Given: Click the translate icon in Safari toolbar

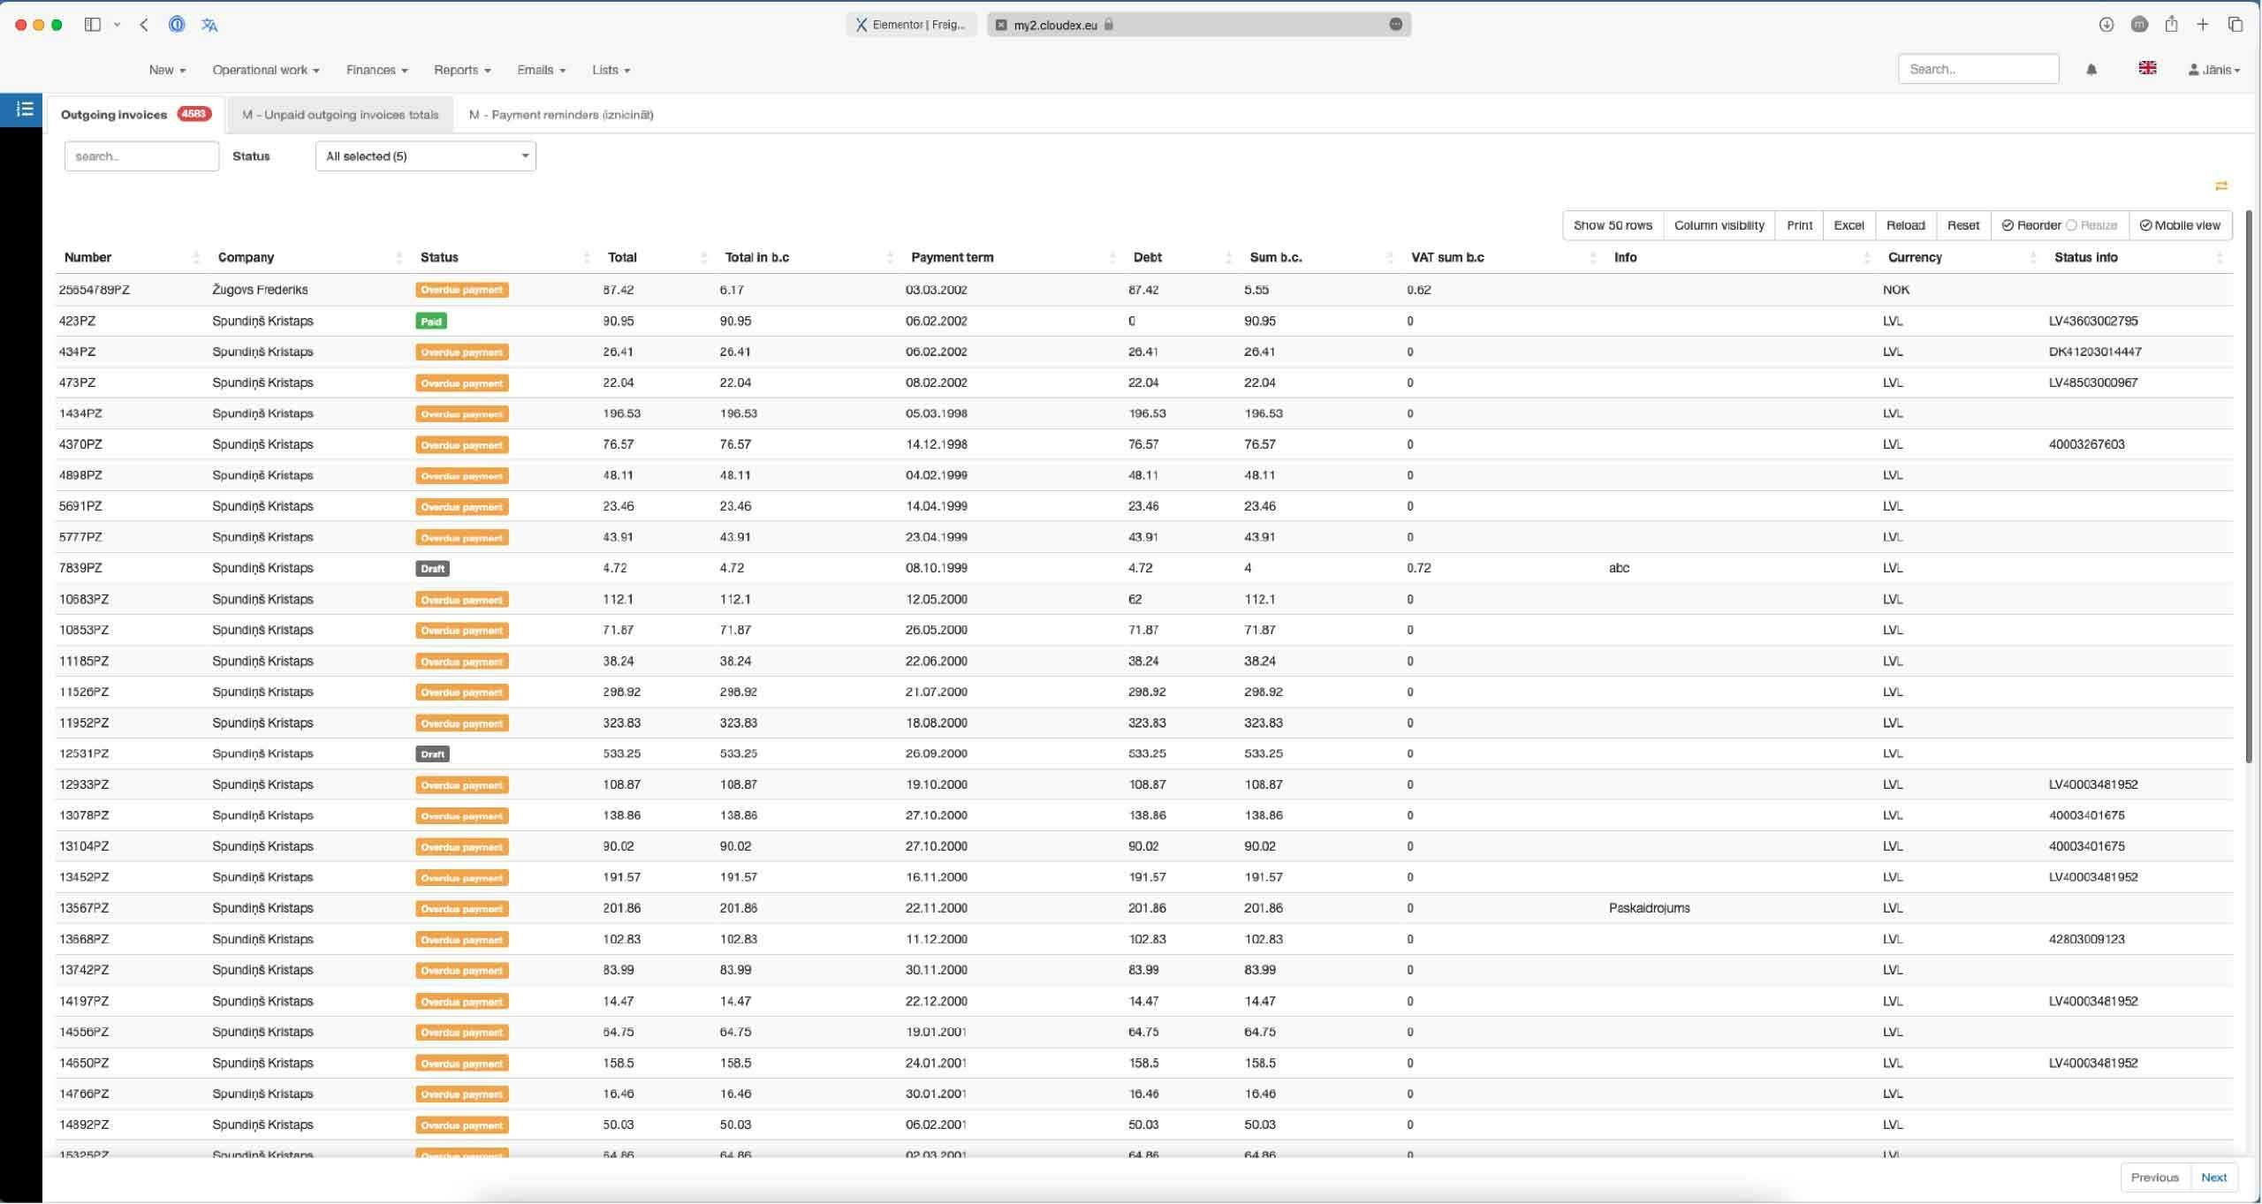Looking at the screenshot, I should (x=209, y=25).
